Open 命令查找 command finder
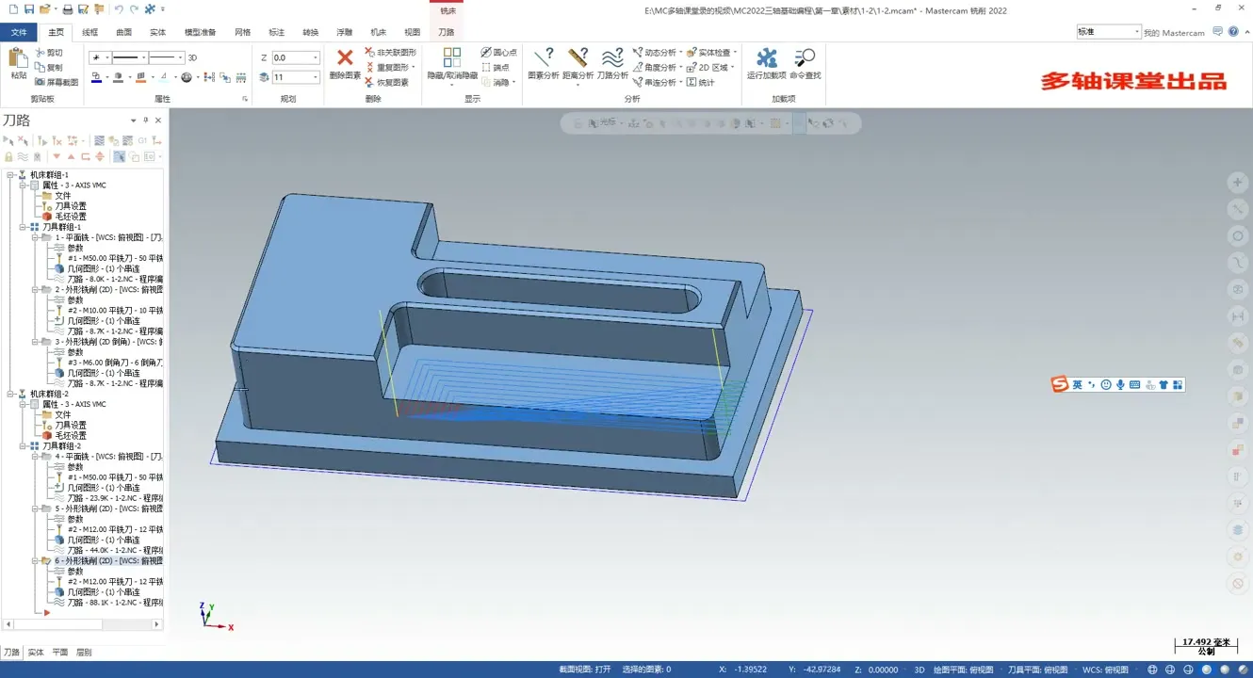This screenshot has width=1253, height=678. point(805,59)
